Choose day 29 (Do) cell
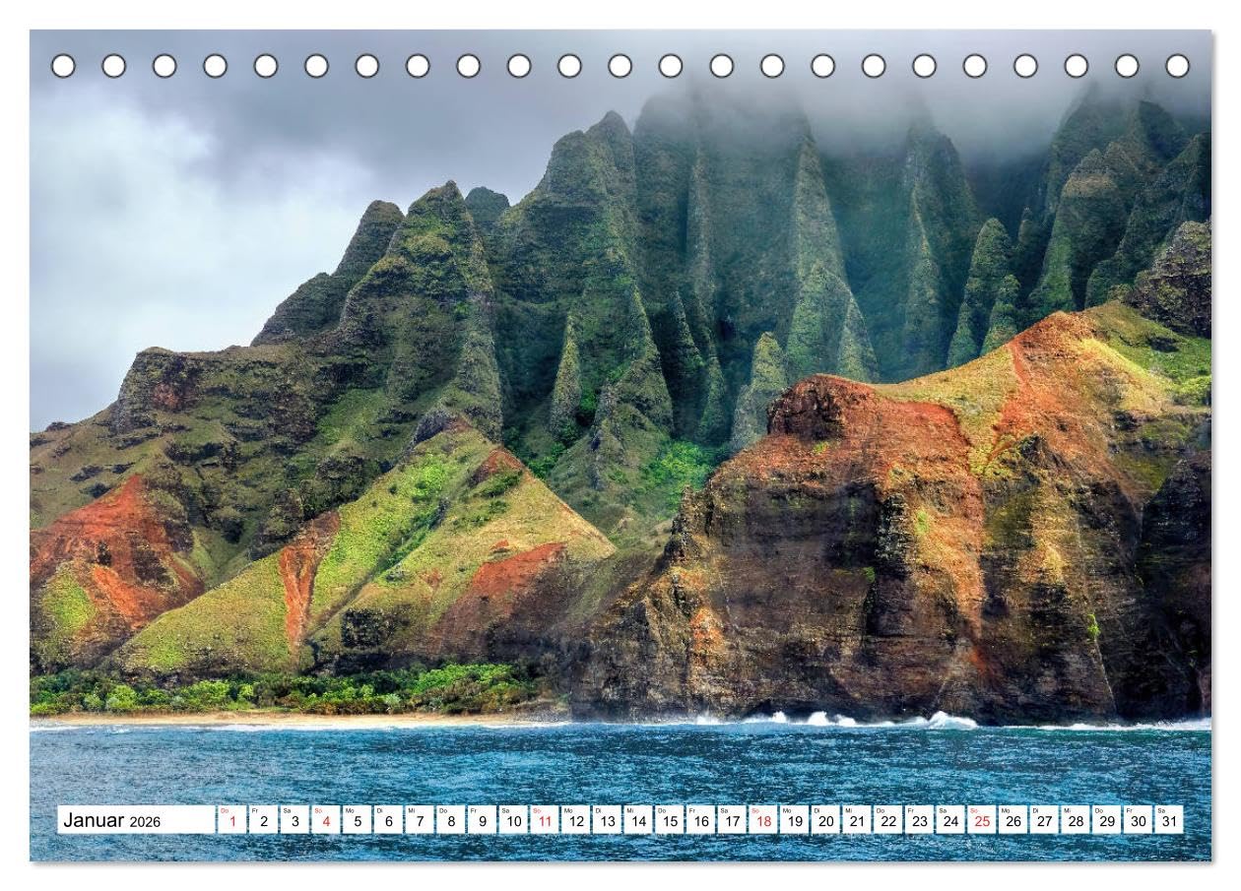The height and width of the screenshot is (891, 1241). point(1107,820)
